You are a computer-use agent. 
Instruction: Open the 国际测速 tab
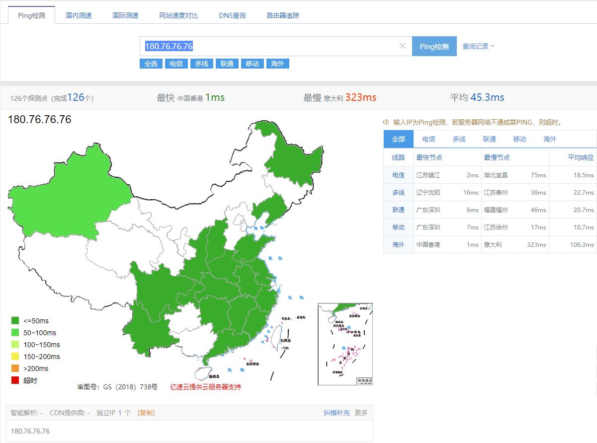(125, 15)
